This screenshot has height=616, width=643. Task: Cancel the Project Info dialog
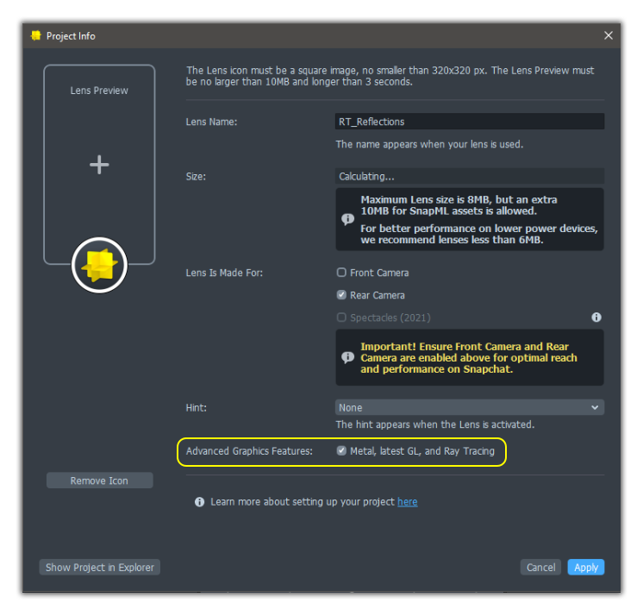[x=540, y=568]
